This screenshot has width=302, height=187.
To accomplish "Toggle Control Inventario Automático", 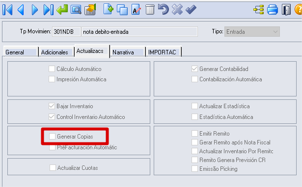I will coord(52,117).
